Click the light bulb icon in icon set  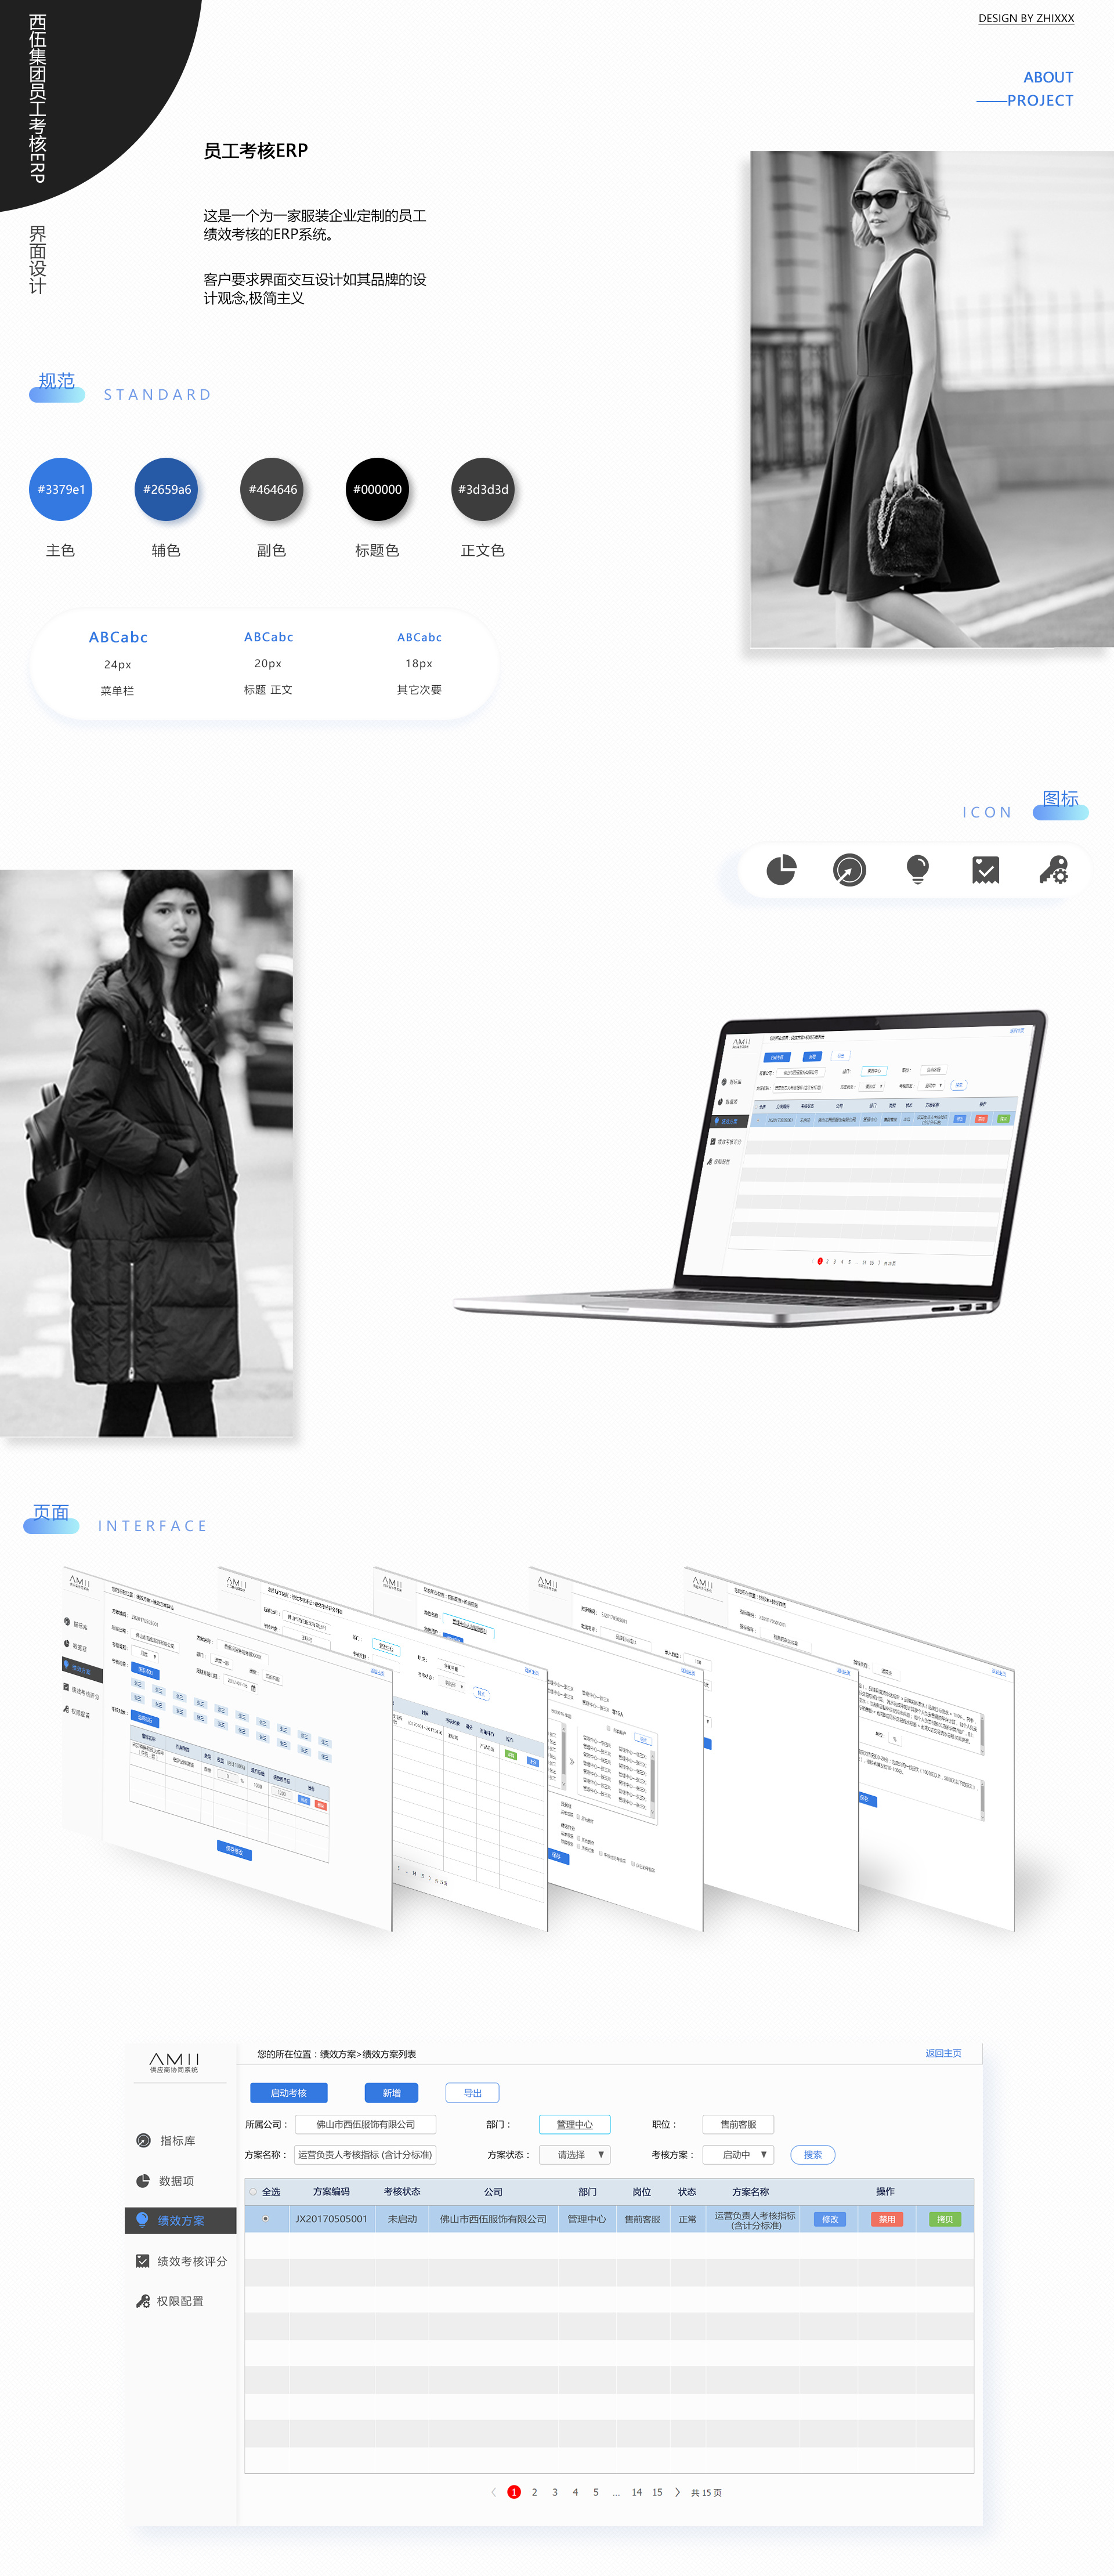[x=917, y=870]
